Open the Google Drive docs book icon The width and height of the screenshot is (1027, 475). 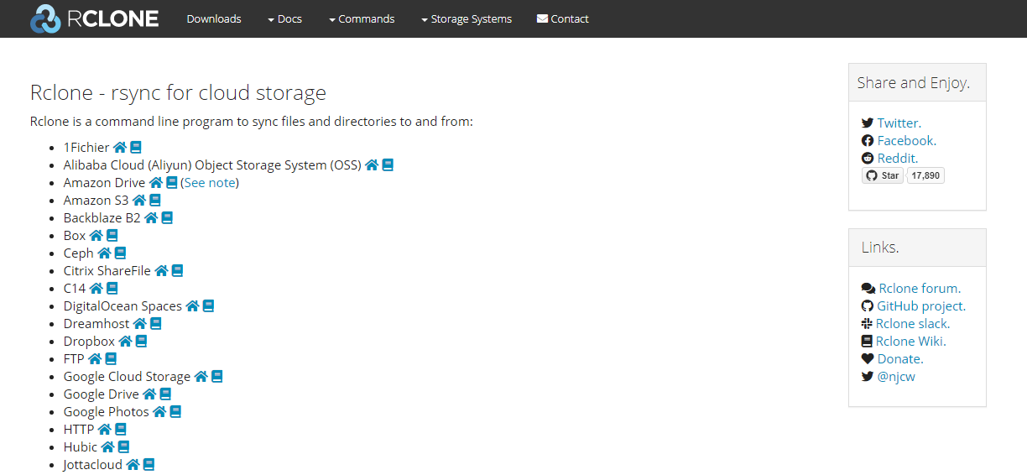pyautogui.click(x=165, y=394)
